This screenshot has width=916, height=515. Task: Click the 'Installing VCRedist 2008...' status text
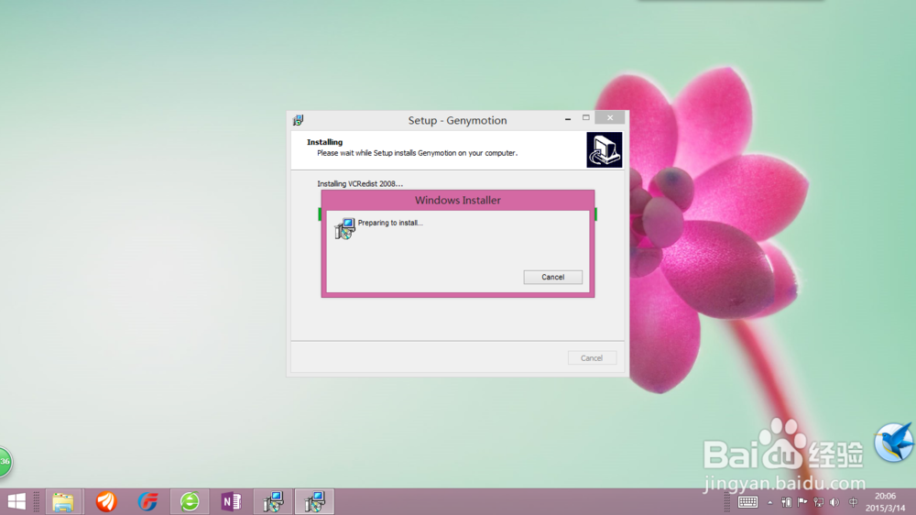(360, 183)
